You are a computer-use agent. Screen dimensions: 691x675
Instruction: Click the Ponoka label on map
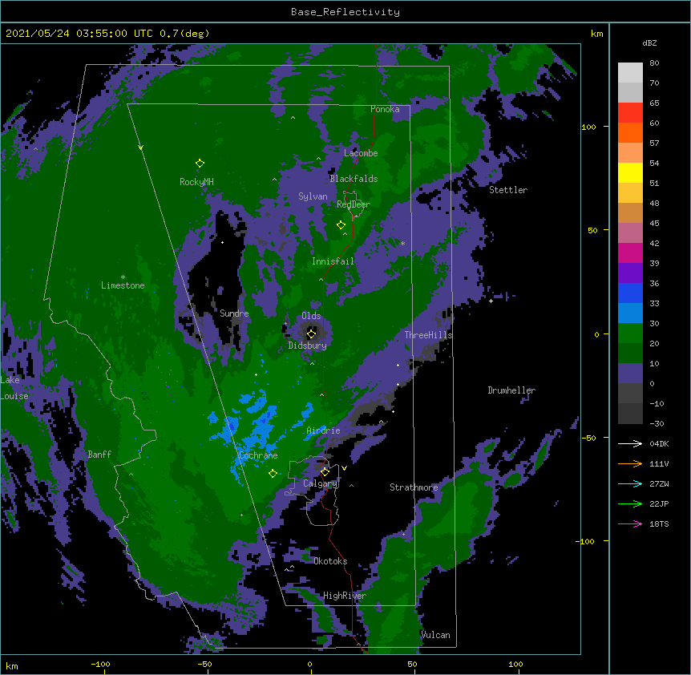point(385,109)
